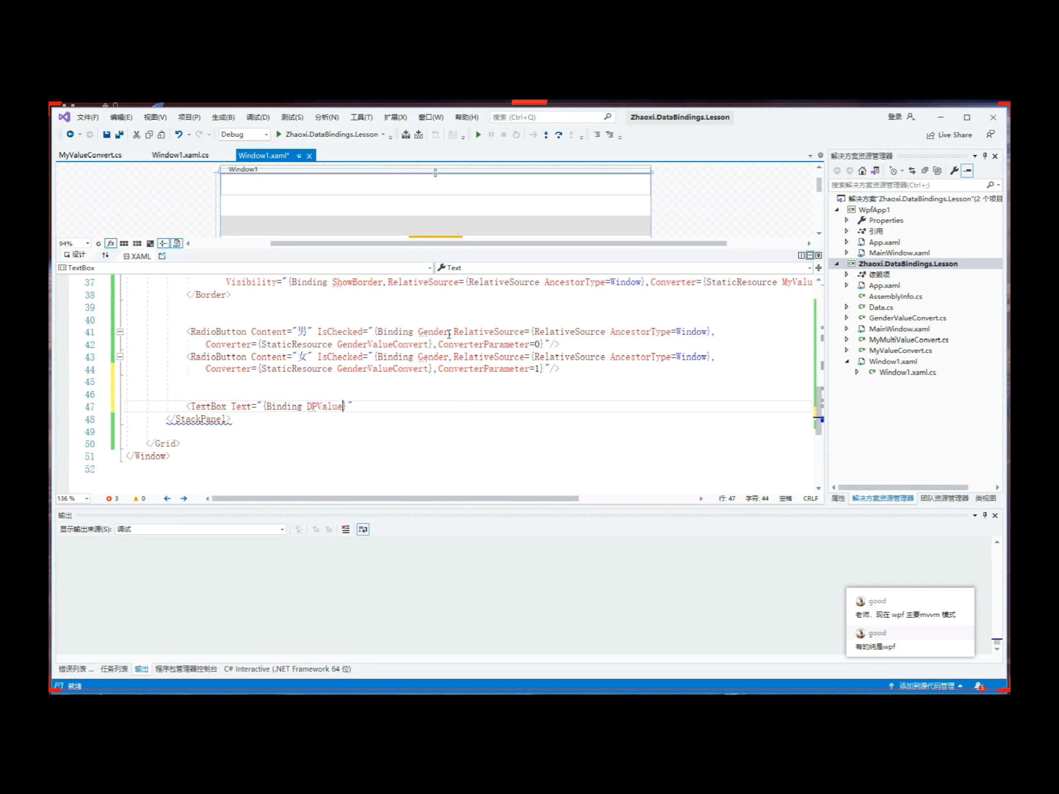This screenshot has width=1059, height=794.
Task: Click the Step Over debug icon
Action: tap(558, 134)
